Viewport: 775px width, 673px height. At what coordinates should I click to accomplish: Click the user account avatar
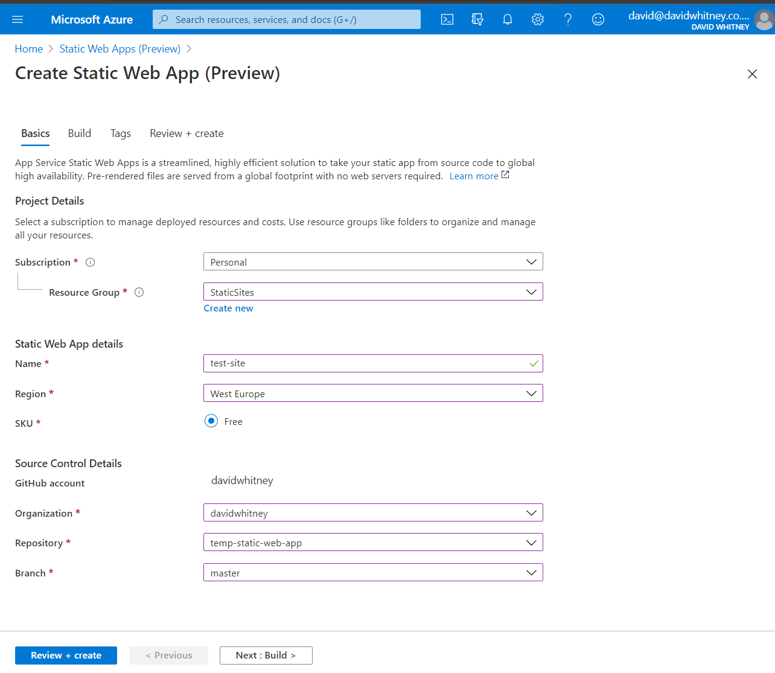coord(764,20)
